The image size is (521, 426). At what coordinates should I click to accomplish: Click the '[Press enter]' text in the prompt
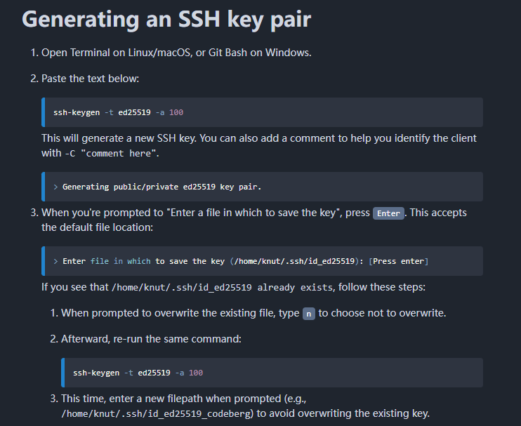point(398,261)
